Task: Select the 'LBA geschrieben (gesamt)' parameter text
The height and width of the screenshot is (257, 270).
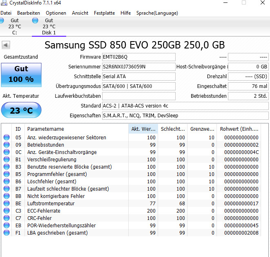Action: (x=58, y=233)
